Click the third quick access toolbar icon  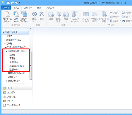pyautogui.click(x=16, y=3)
